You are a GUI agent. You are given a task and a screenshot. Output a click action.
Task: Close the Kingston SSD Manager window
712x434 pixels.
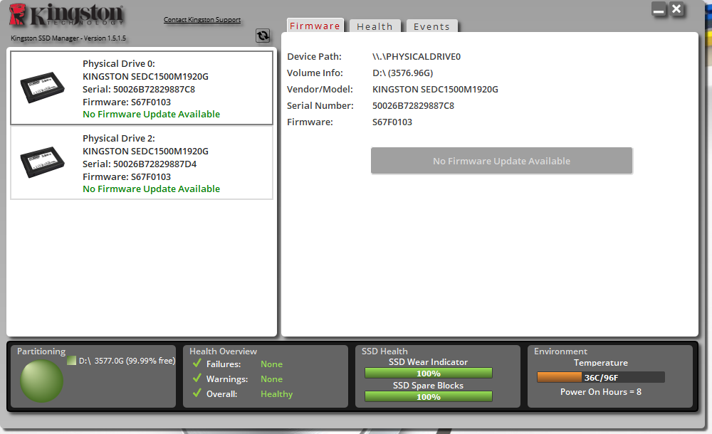pos(676,9)
